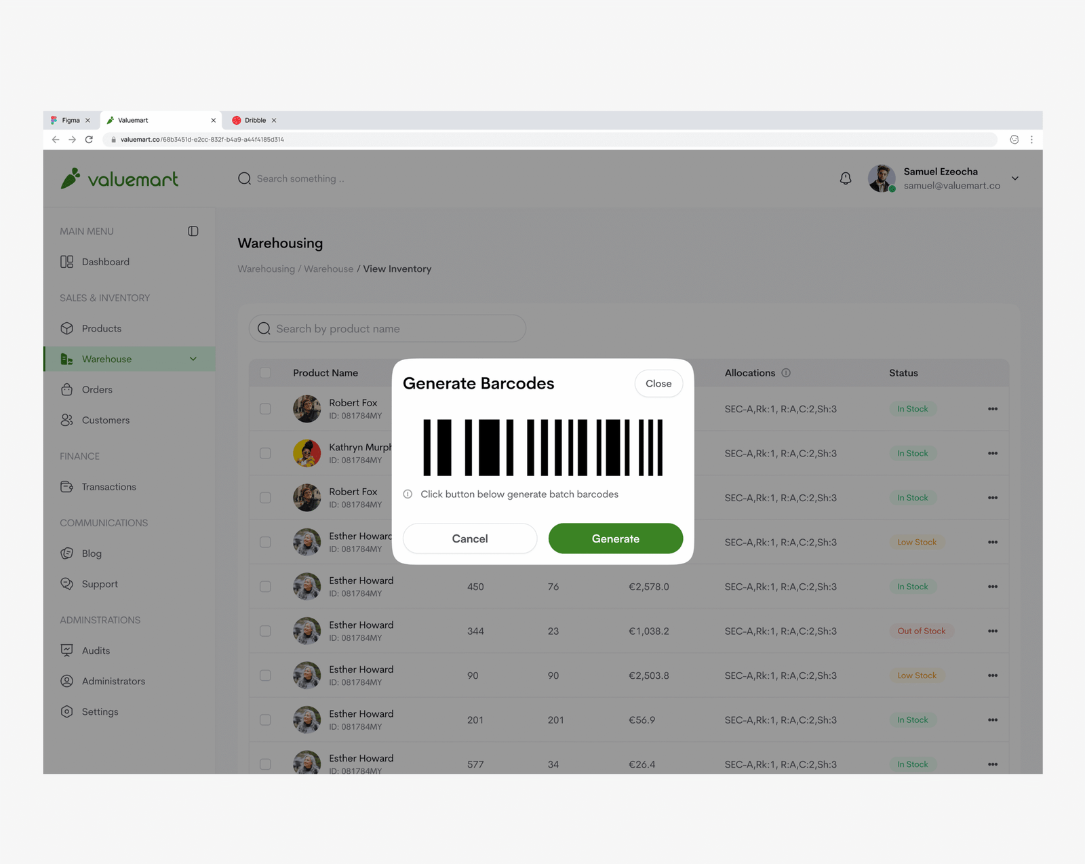Image resolution: width=1085 pixels, height=864 pixels.
Task: Open the Samuel Ezeocha account dropdown
Action: (x=1014, y=178)
